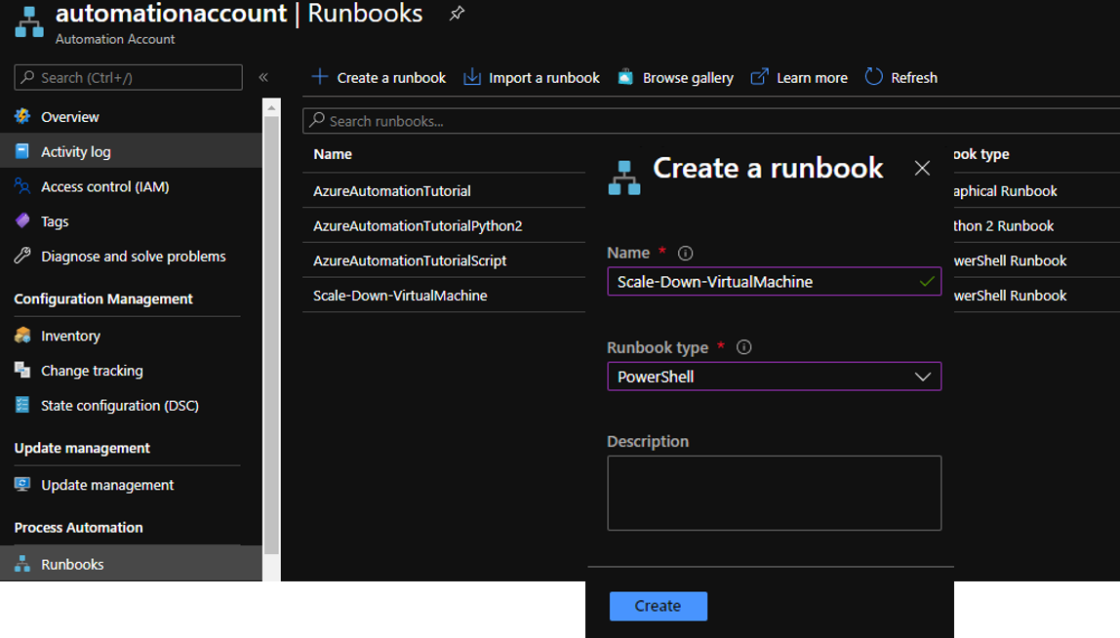Close the Create a runbook panel

(x=922, y=168)
